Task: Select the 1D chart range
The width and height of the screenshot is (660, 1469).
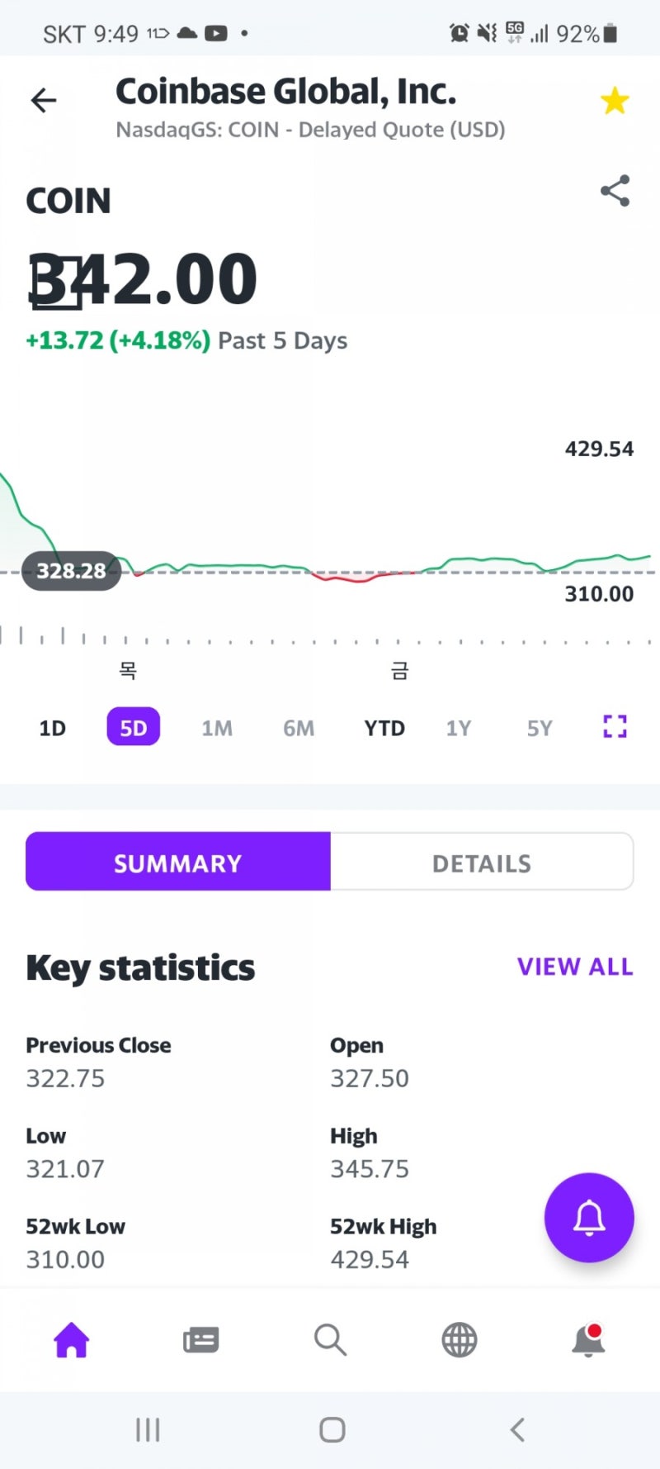Action: tap(53, 728)
